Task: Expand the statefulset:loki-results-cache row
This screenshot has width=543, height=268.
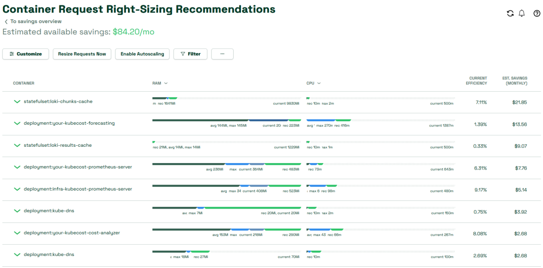Action: (x=17, y=145)
